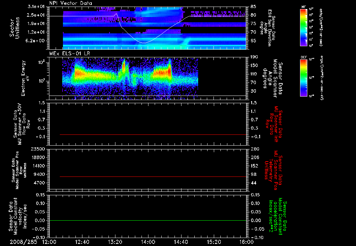Click the "18800" scanner position tick label
The width and height of the screenshot is (356, 246).
coord(38,157)
